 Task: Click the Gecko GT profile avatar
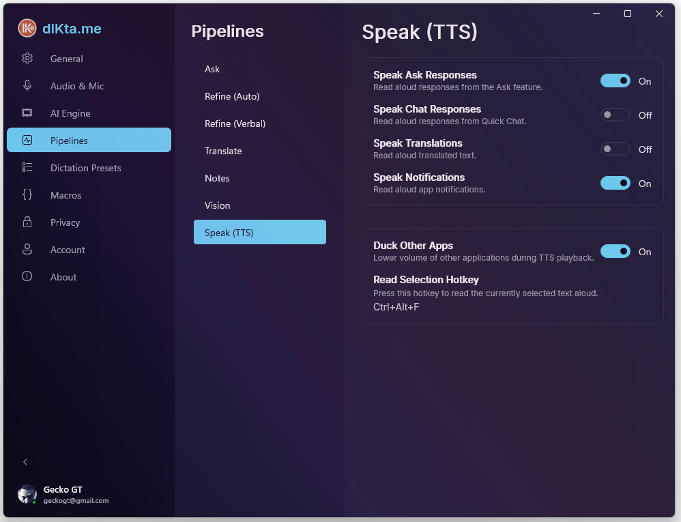coord(27,495)
